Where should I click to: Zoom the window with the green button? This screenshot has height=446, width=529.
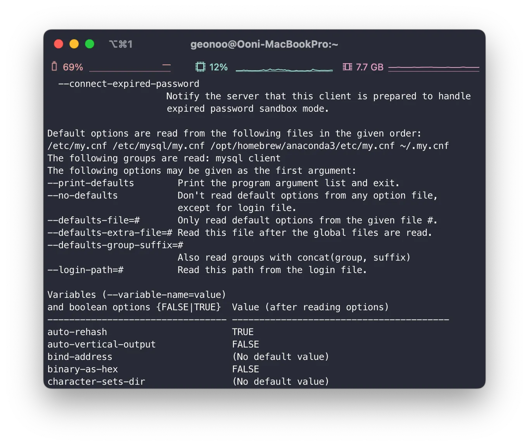coord(90,44)
